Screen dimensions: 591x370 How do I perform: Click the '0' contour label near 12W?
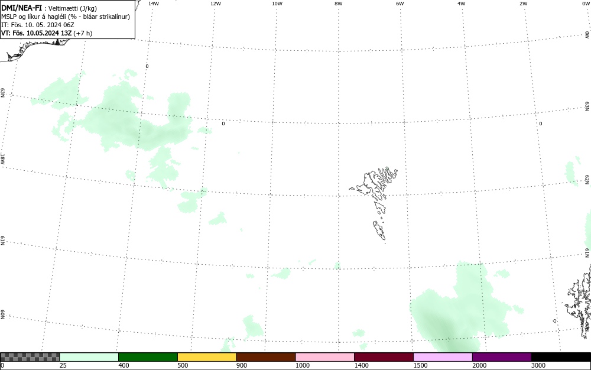(223, 124)
